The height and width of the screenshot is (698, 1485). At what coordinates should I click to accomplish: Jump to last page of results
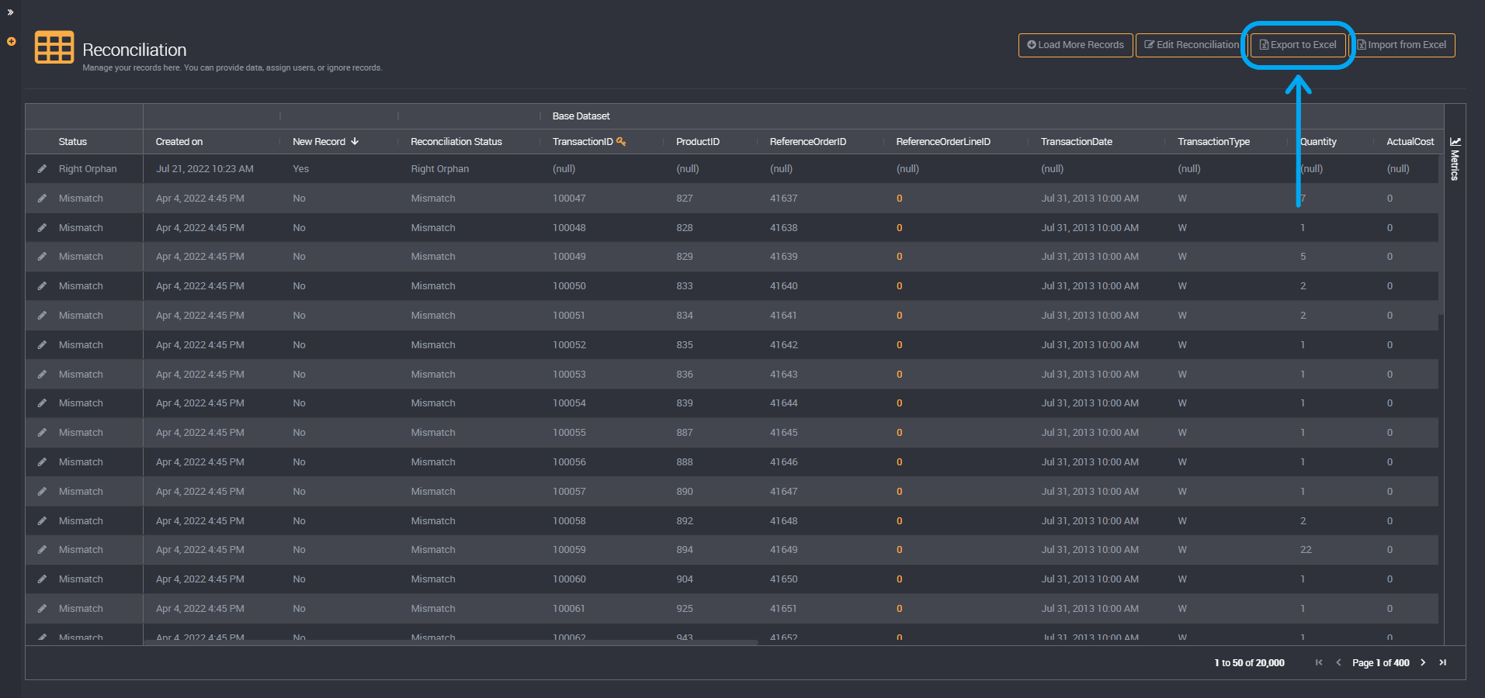pos(1442,662)
